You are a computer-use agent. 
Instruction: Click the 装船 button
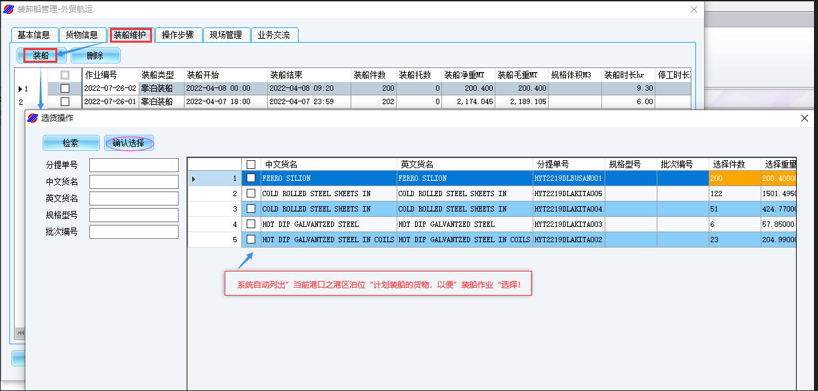[41, 55]
